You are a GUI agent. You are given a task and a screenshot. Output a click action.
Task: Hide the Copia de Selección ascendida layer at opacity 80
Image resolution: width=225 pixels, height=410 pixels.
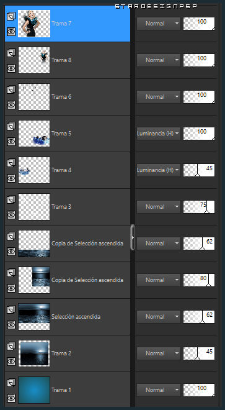(11, 288)
